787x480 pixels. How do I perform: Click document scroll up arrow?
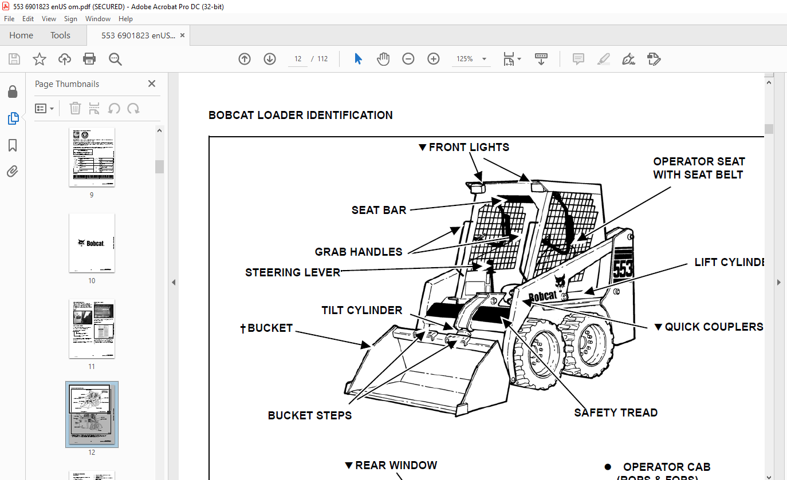pyautogui.click(x=769, y=82)
